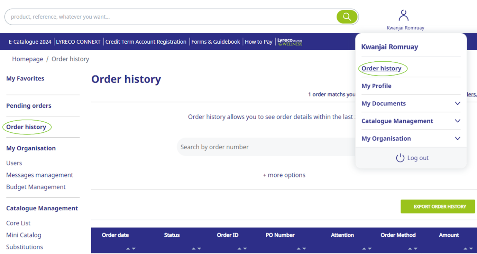
Task: Show + more options search filters
Action: point(284,175)
